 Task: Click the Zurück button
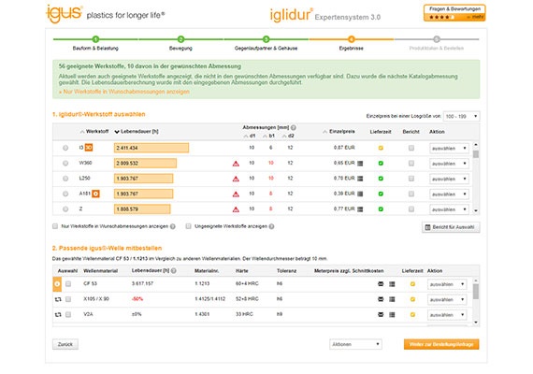point(65,344)
